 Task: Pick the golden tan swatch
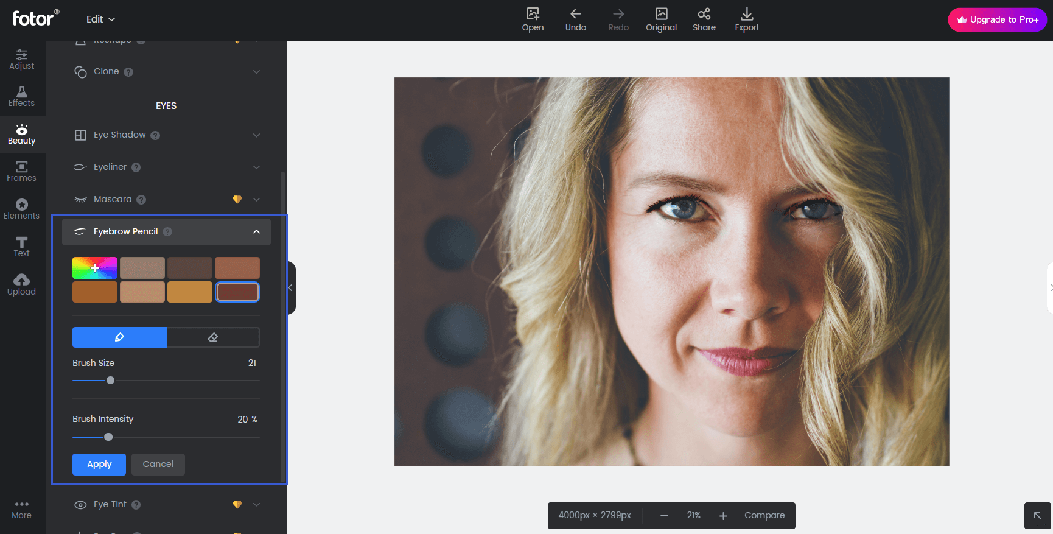tap(190, 292)
